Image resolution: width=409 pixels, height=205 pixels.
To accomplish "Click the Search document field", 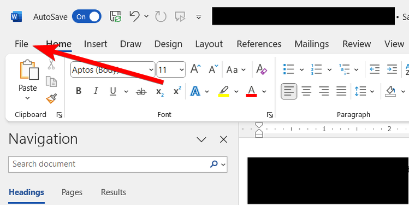I will pos(117,164).
